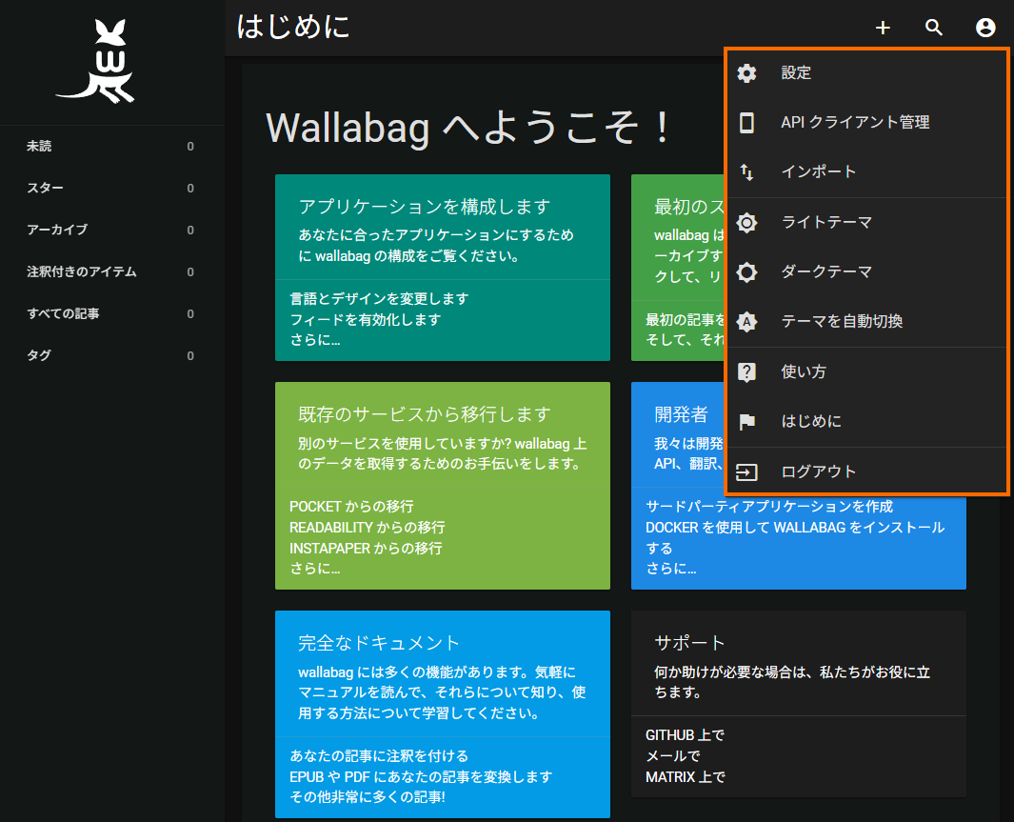Click the logout arrow icon

(x=746, y=472)
